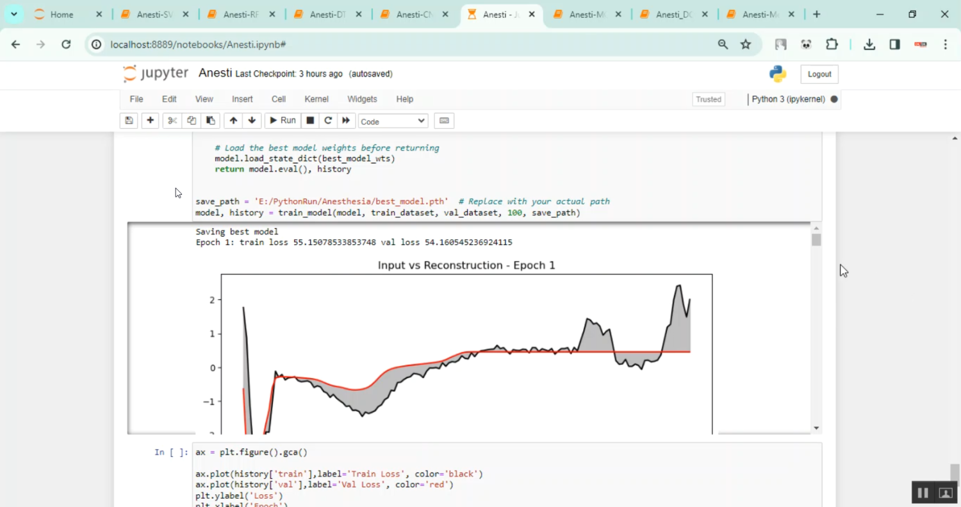
Task: Open the command palette keyboard icon
Action: coord(444,121)
